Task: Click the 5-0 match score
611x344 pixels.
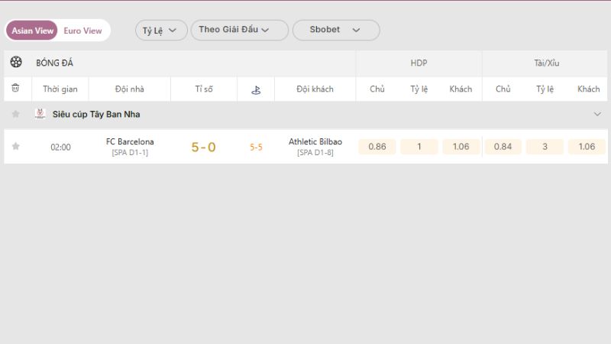Action: 203,147
